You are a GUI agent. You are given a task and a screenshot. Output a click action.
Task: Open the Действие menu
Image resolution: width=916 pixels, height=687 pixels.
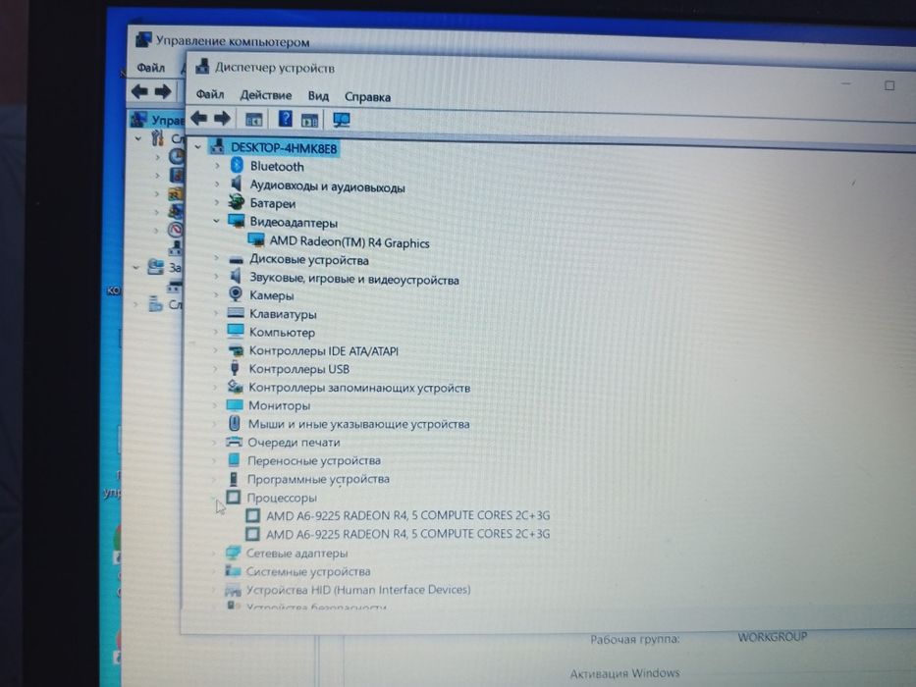[266, 95]
